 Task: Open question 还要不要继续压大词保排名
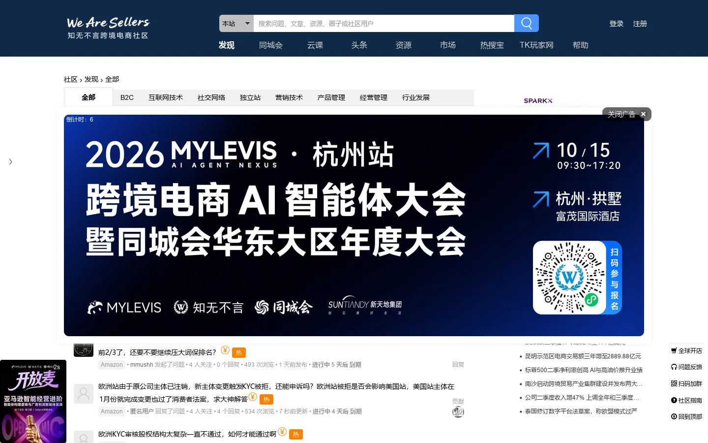(x=157, y=352)
